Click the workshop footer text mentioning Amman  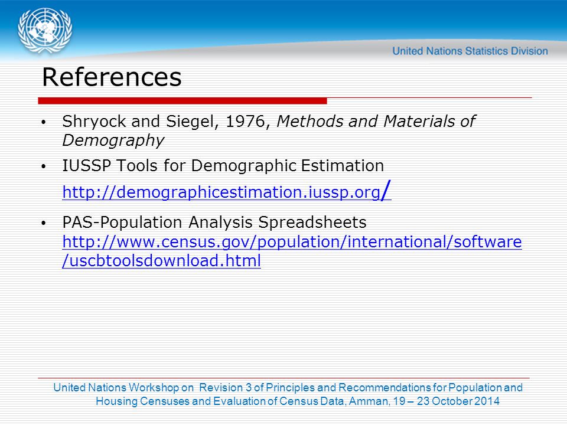(x=288, y=394)
